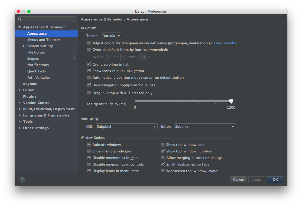
Task: Collapse the Appearance & Behavior section
Action: pyautogui.click(x=20, y=27)
